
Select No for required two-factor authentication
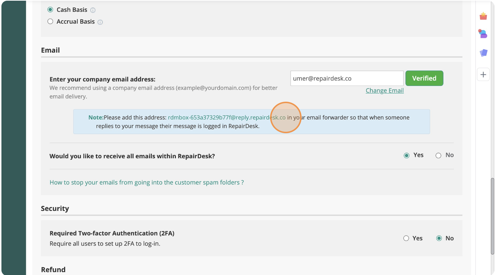click(439, 238)
